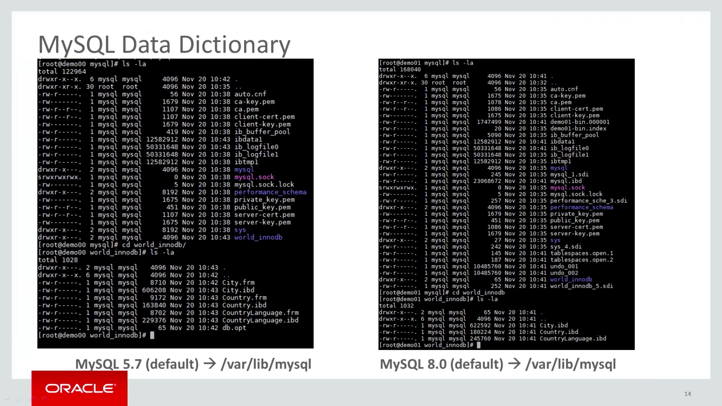722x406 pixels.
Task: Click 'mysql.sock.lock' in the demo01 terminal
Action: (x=576, y=194)
